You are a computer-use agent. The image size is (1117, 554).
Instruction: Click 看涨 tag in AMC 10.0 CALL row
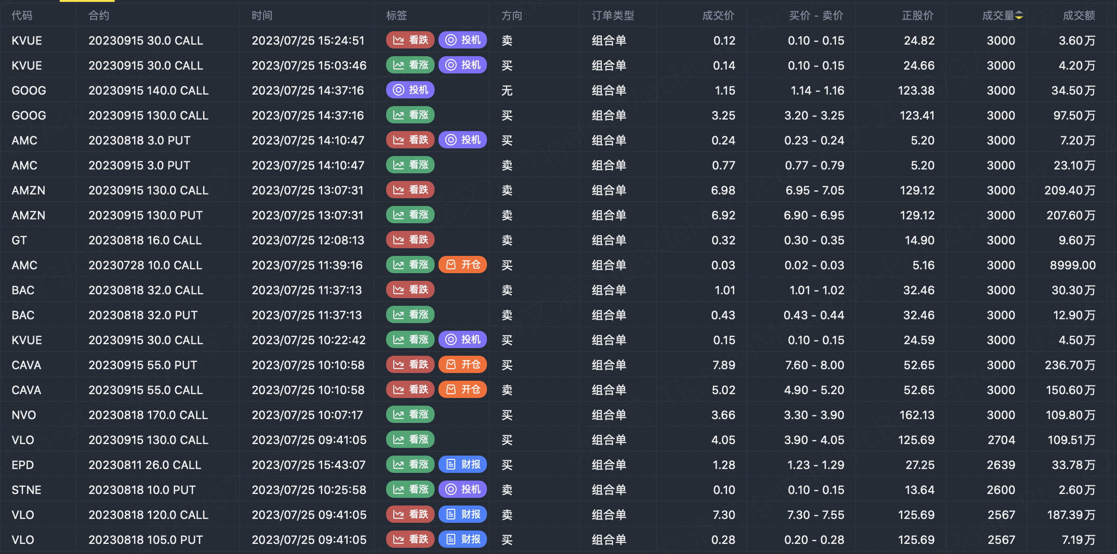(x=410, y=265)
